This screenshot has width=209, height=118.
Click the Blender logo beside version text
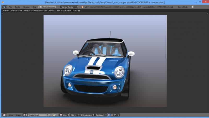pos(82,7)
